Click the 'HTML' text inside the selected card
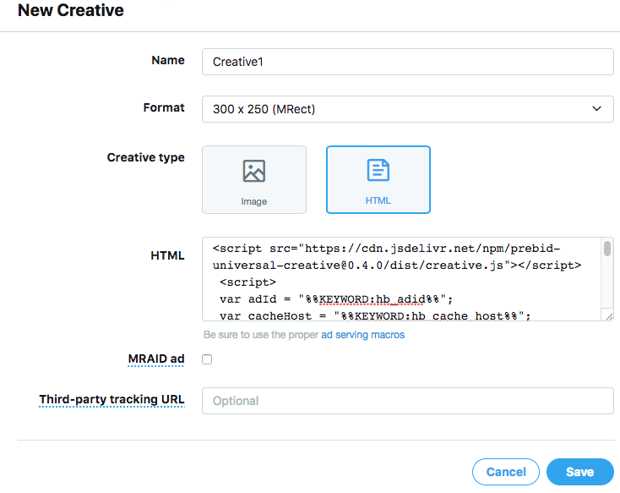 [x=378, y=201]
